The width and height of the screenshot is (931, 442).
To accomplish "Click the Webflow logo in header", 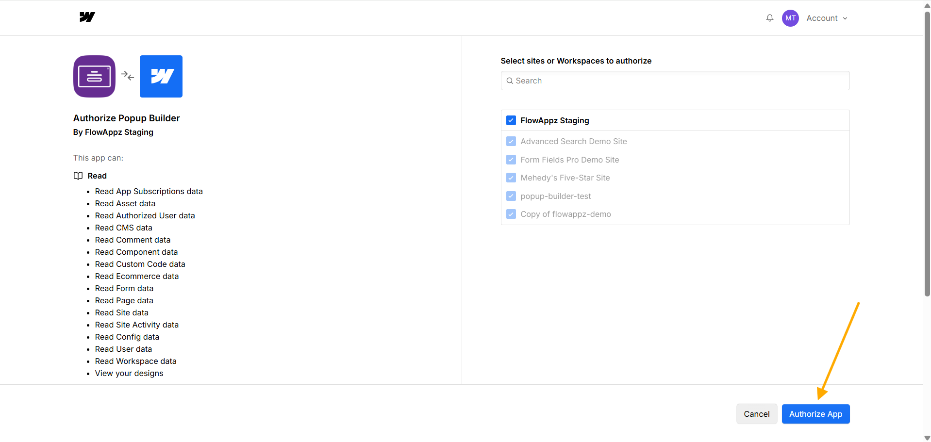I will [87, 17].
